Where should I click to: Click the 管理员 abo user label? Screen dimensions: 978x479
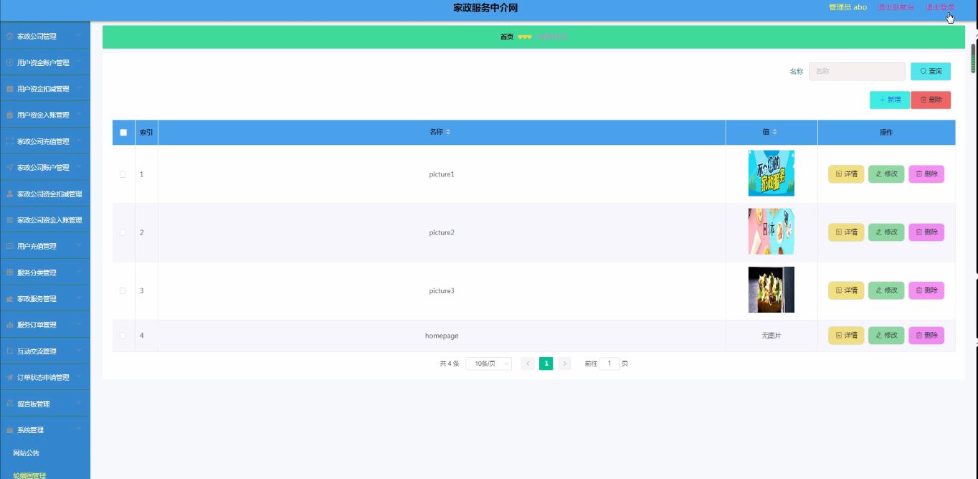pos(848,7)
